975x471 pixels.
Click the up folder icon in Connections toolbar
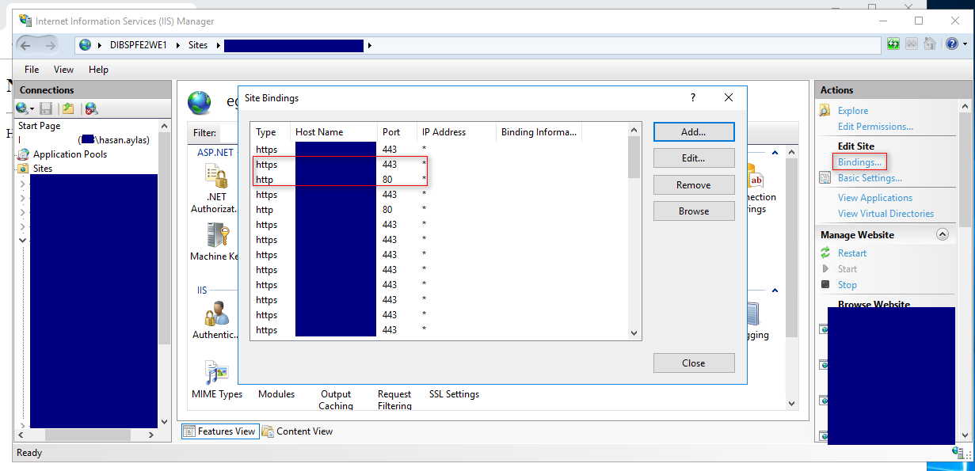[x=68, y=108]
